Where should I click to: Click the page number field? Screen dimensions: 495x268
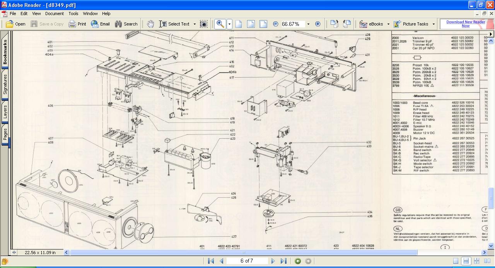click(247, 261)
